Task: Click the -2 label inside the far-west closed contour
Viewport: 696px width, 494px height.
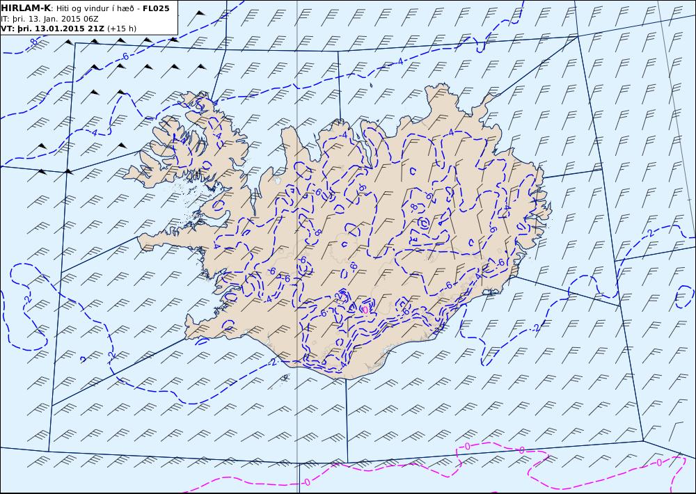Action: tap(28, 300)
